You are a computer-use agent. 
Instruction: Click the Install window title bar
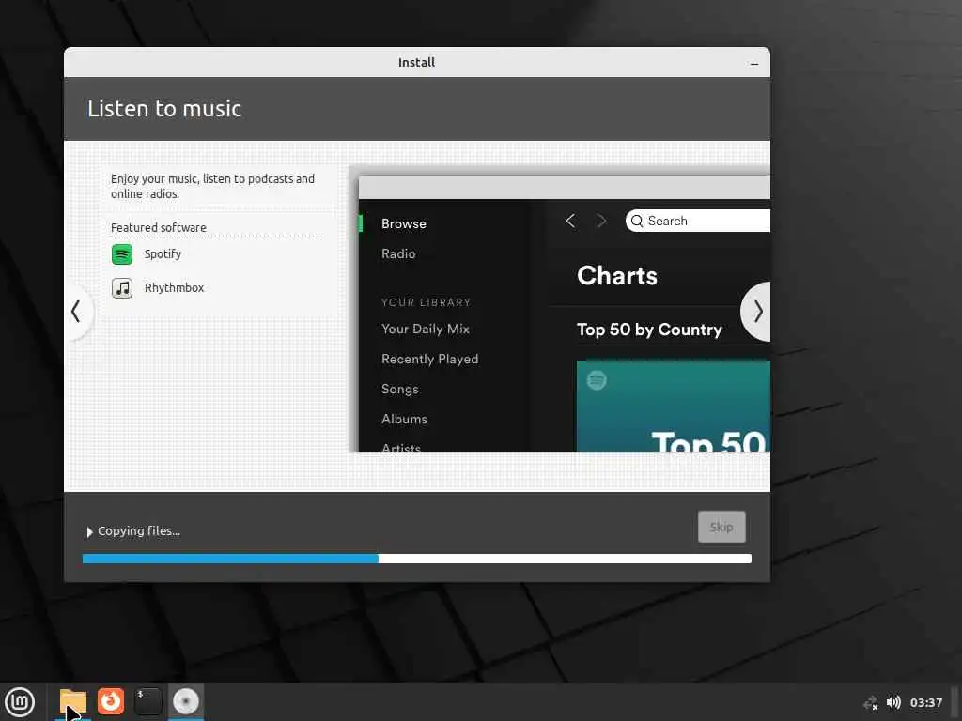pyautogui.click(x=416, y=62)
